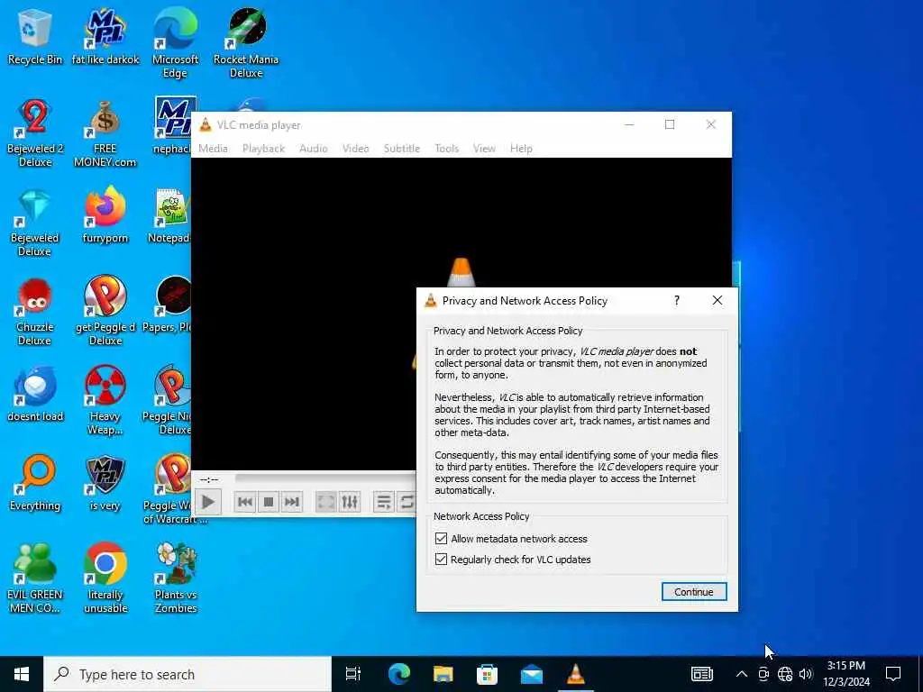
Task: Uncheck Allow metadata network access
Action: [441, 539]
